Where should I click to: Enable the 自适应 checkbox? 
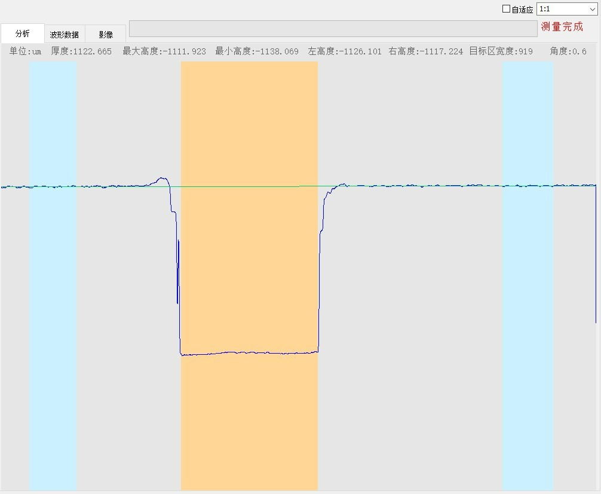[507, 9]
